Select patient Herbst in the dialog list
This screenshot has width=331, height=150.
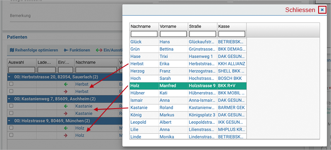click(188, 63)
